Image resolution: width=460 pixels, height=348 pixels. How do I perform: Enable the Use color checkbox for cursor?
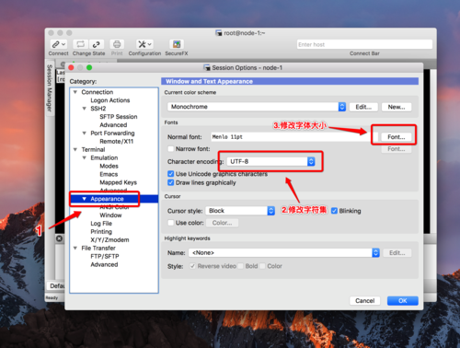tap(171, 223)
